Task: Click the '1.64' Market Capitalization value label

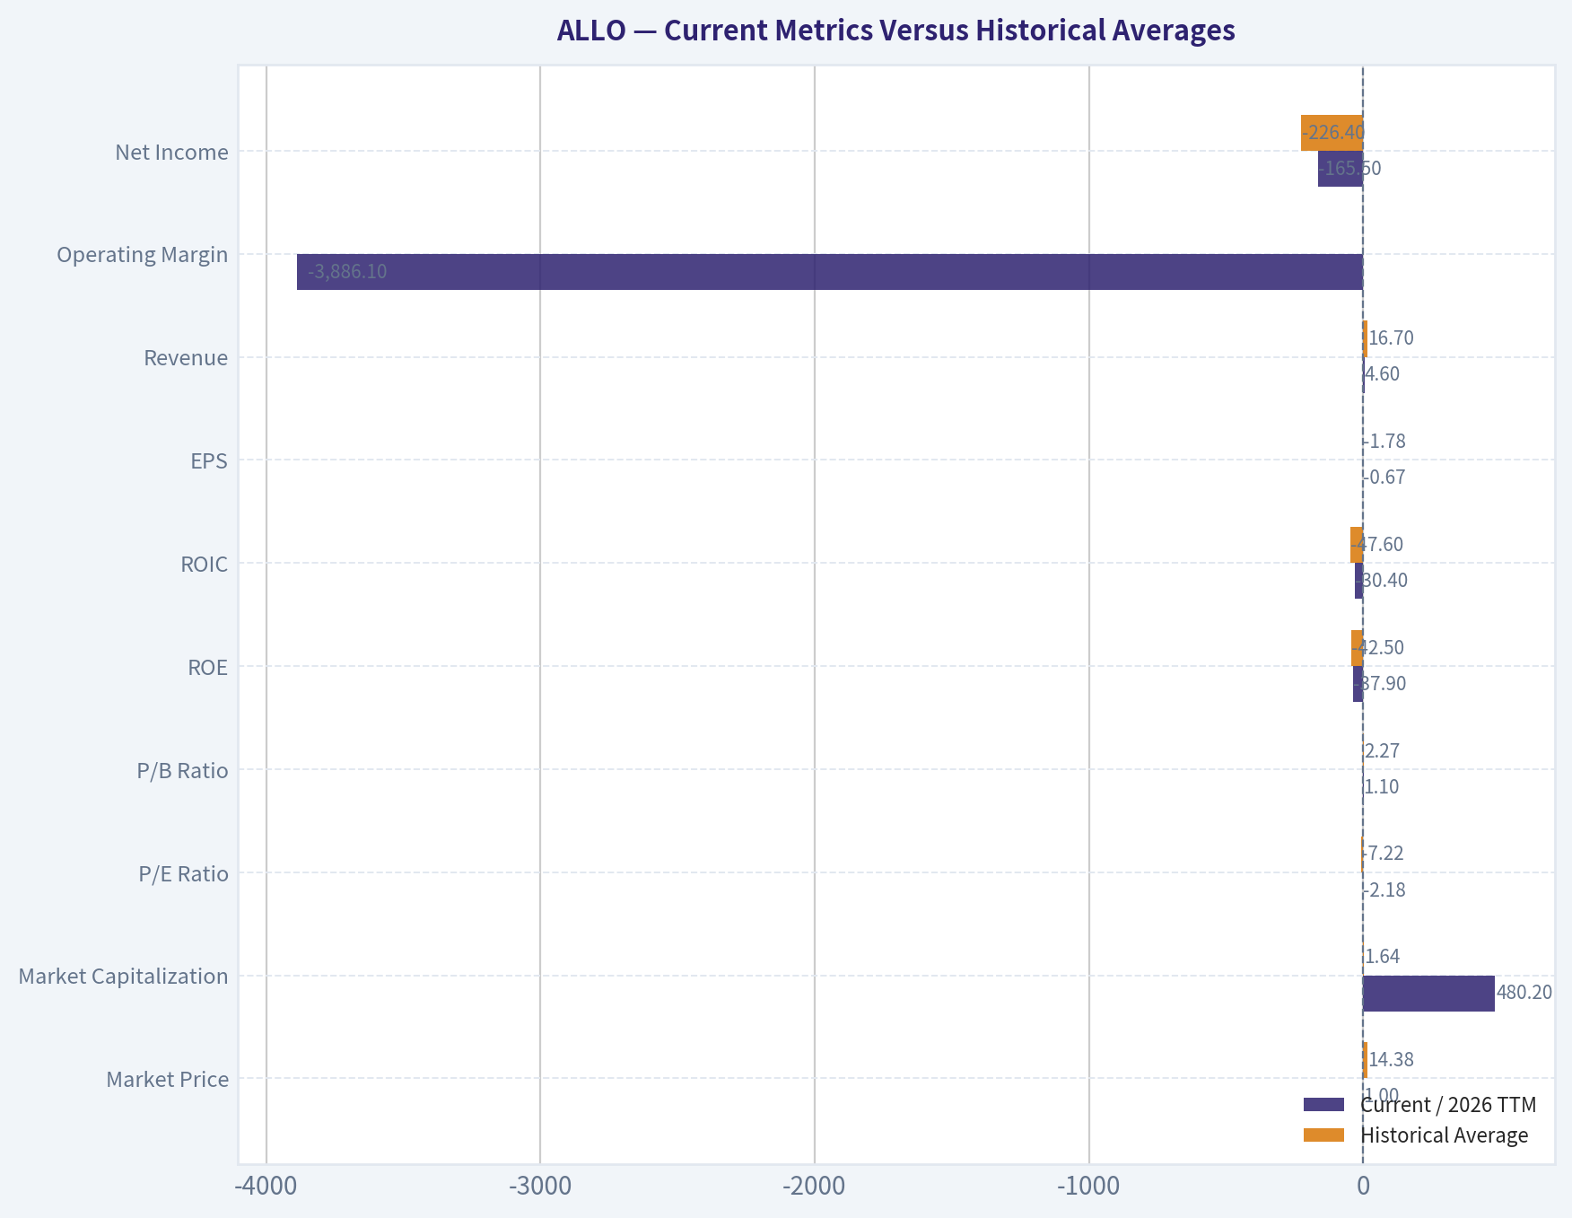Action: point(1382,957)
